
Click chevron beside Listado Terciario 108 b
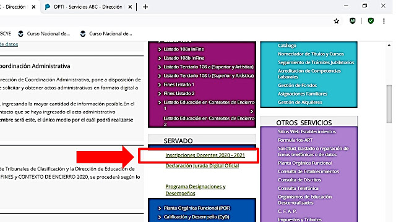[x=160, y=76]
